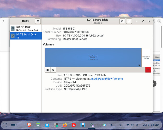The height and width of the screenshot is (130, 163).
Task: Focus the Disks app icon in dock
Action: [92, 125]
